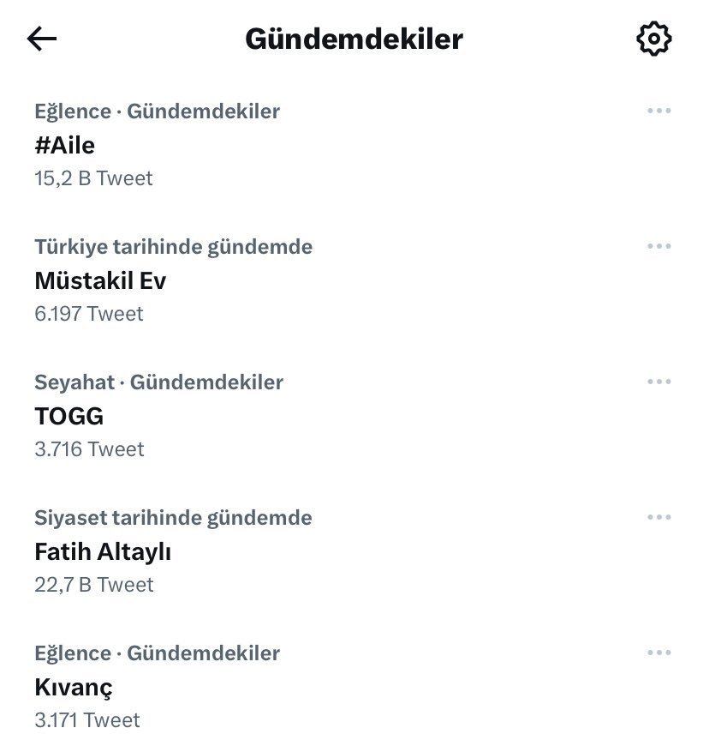Open more options for Müstakil Ev trend
This screenshot has height=740, width=709.
coord(658,246)
